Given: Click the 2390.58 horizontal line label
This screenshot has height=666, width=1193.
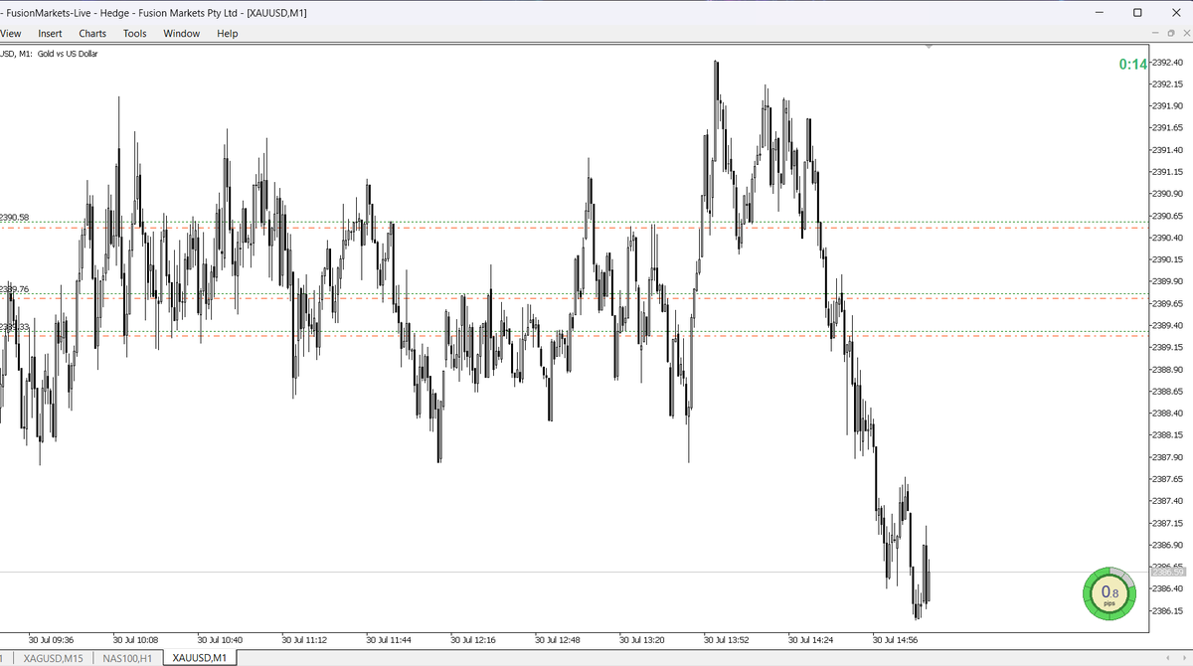Looking at the screenshot, I should (15, 217).
